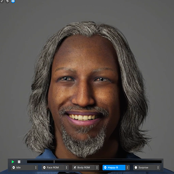This screenshot has width=174, height=174.
Task: Click the green play button
Action: point(13,162)
